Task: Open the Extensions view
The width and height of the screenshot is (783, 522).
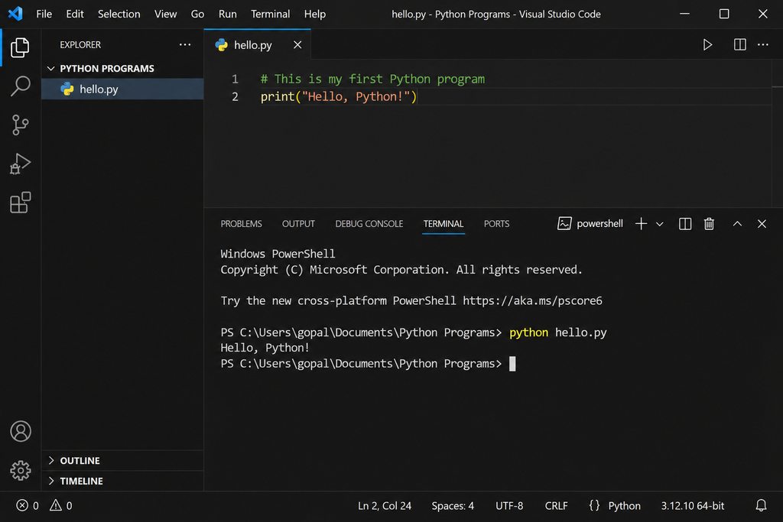Action: [21, 203]
